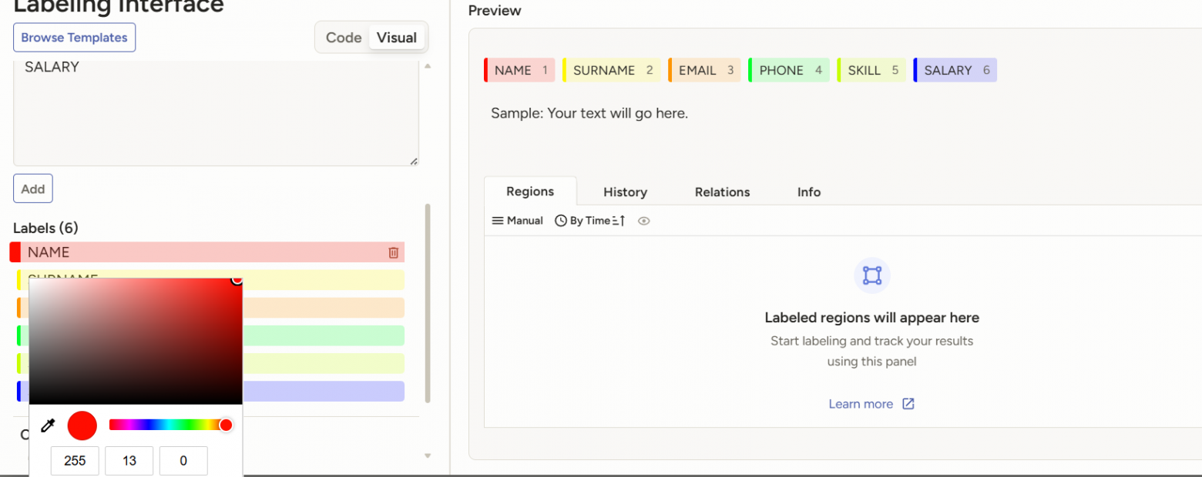Switch editor to Visual mode

(x=396, y=38)
